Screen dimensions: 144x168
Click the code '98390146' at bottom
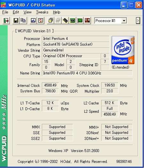(x=124, y=162)
